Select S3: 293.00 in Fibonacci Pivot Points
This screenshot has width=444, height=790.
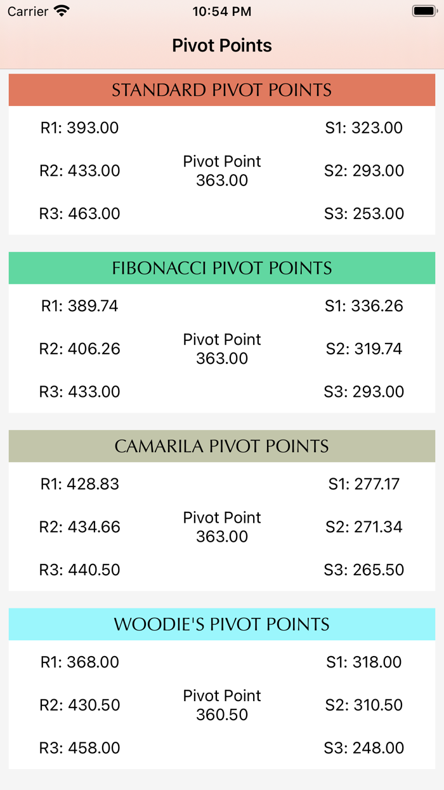[x=363, y=392]
